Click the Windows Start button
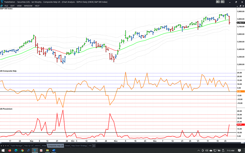 point(3,151)
